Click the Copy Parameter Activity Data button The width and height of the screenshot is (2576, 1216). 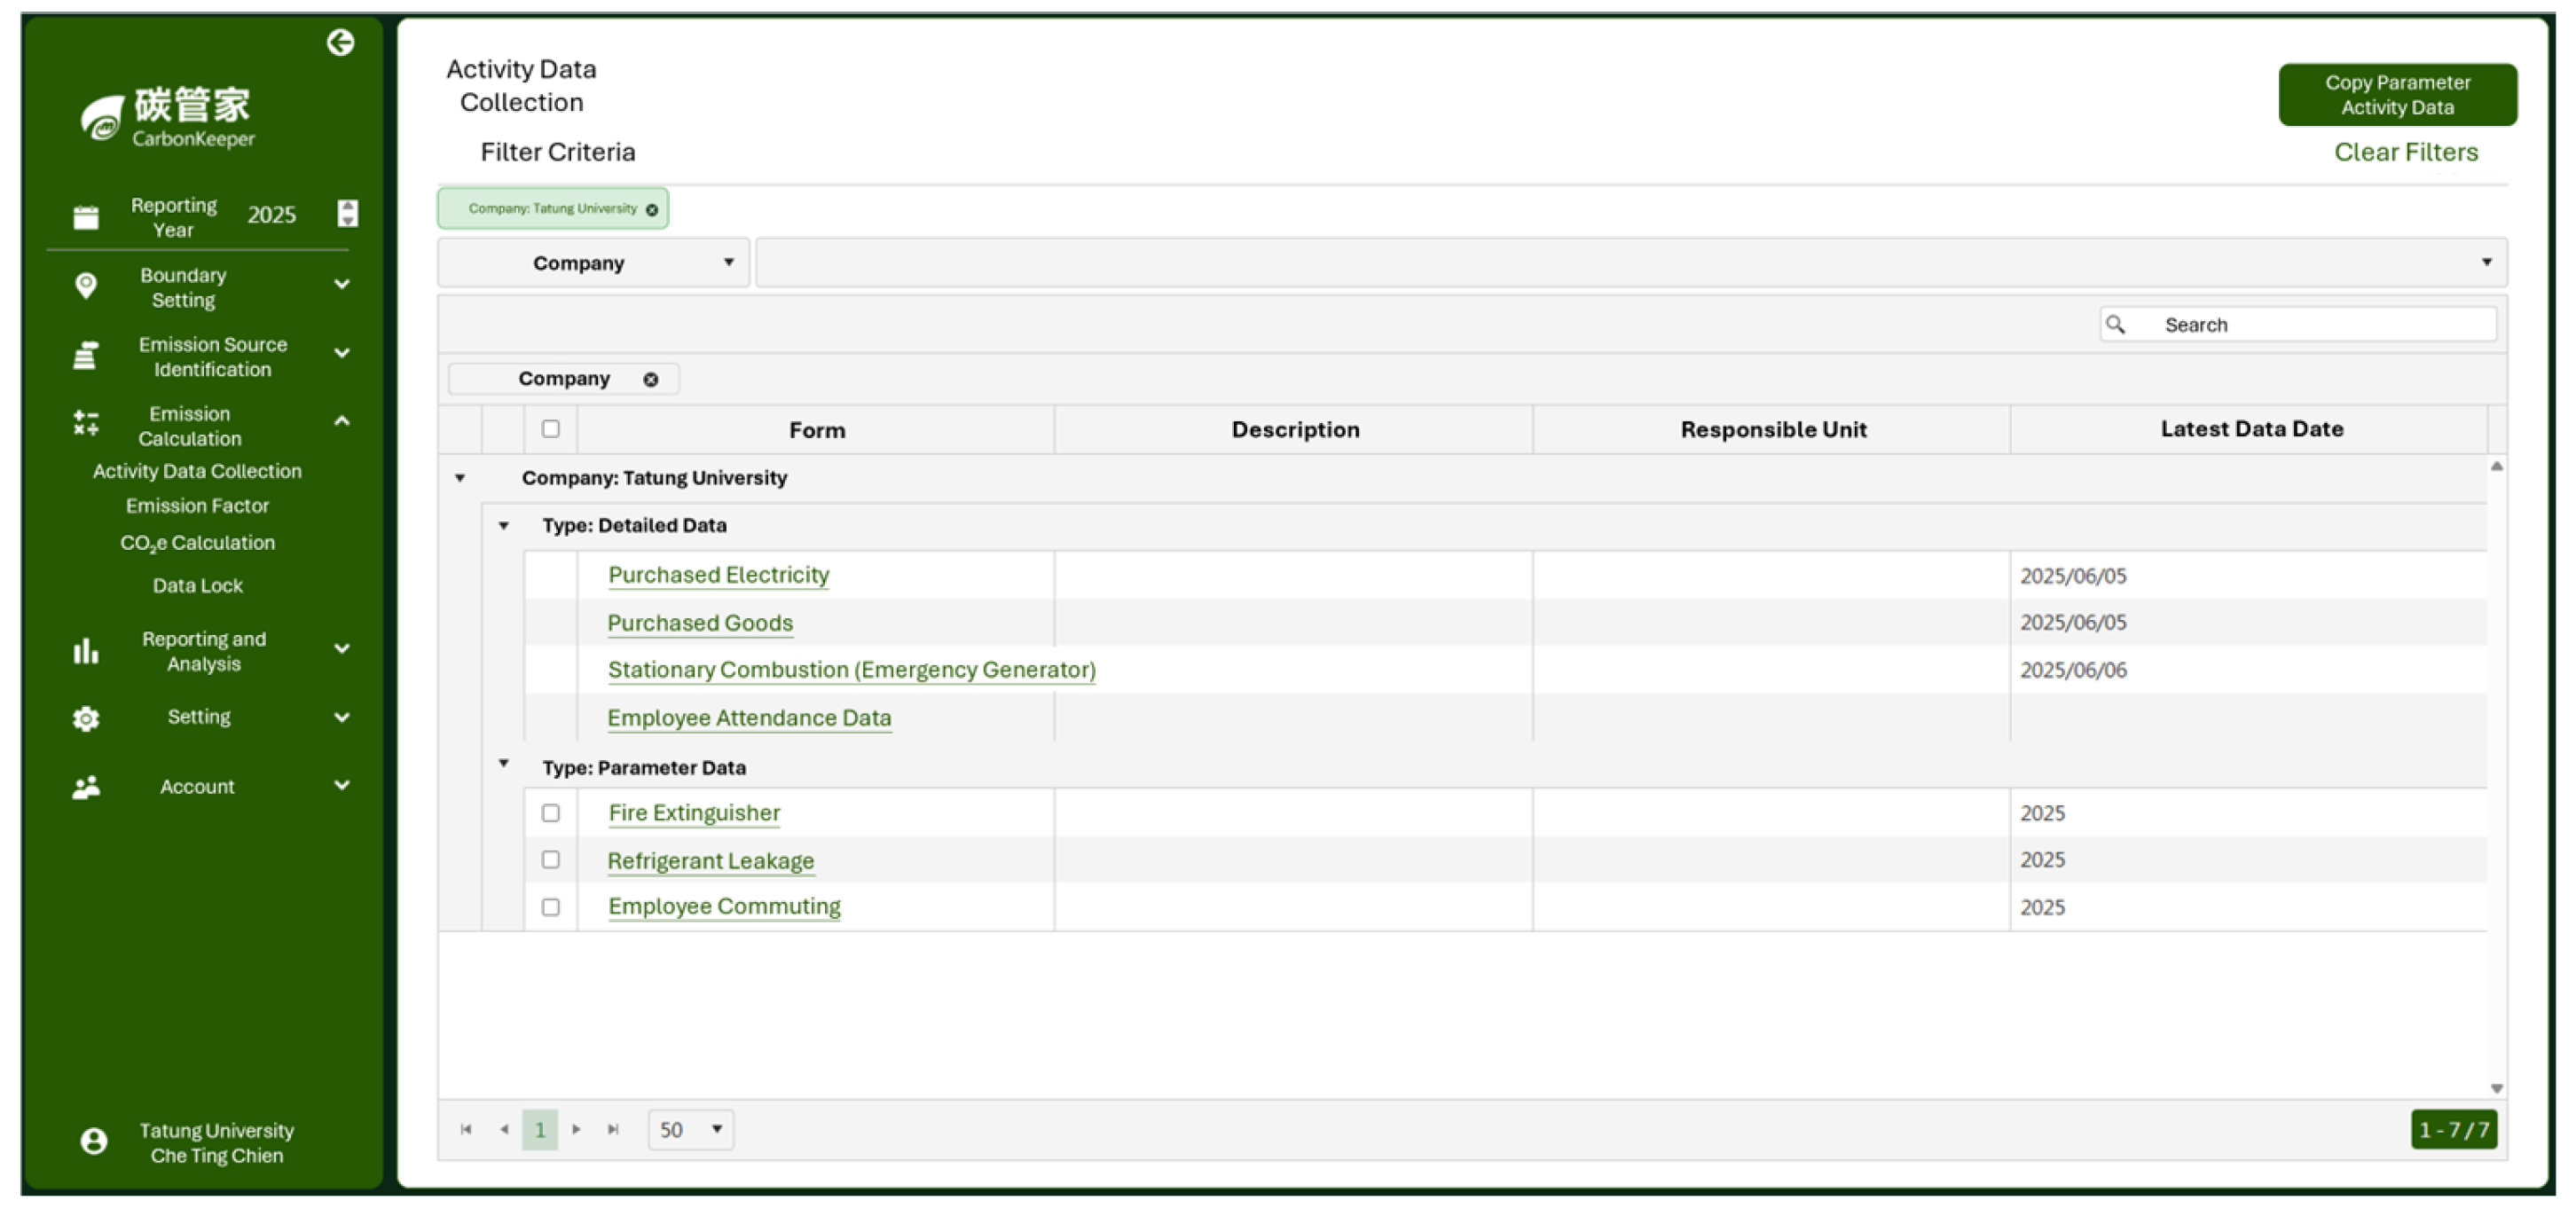click(x=2396, y=95)
